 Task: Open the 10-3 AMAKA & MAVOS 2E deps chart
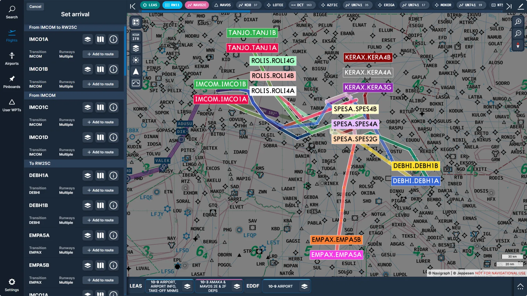pyautogui.click(x=213, y=286)
